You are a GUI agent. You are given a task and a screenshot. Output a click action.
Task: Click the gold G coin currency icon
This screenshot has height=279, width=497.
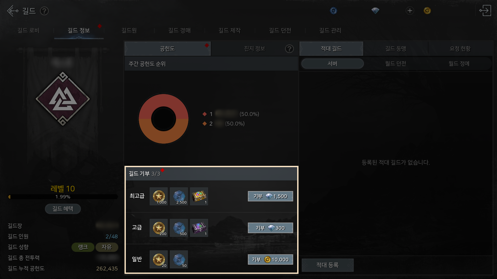[x=427, y=11]
